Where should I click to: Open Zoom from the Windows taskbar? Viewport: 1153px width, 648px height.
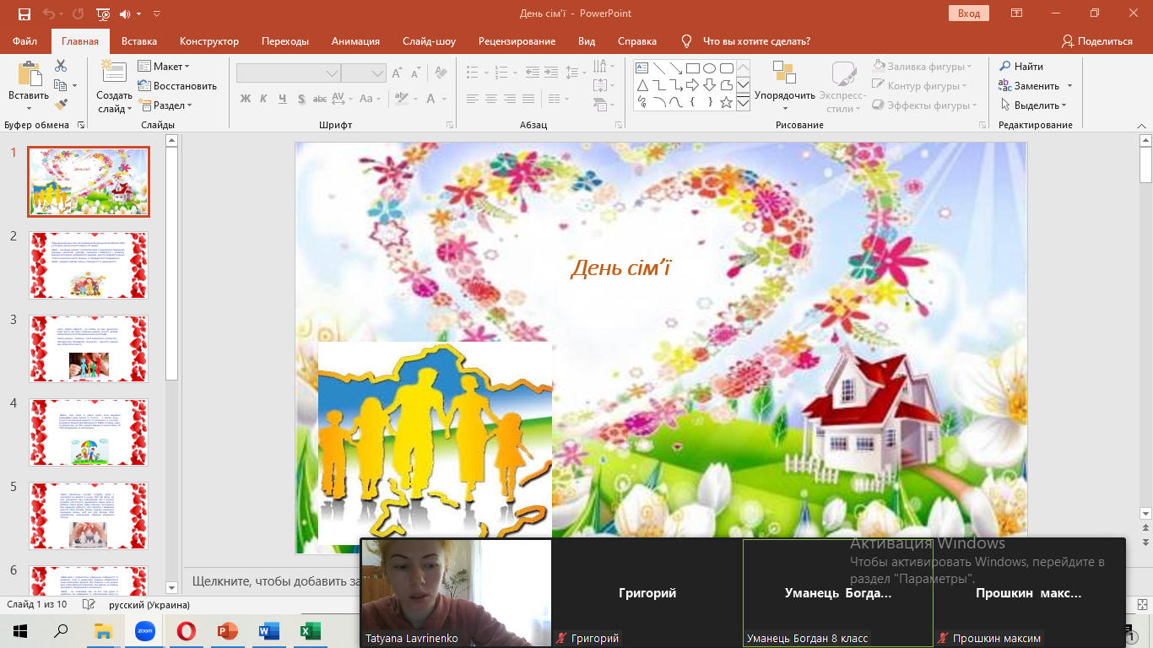[x=144, y=630]
